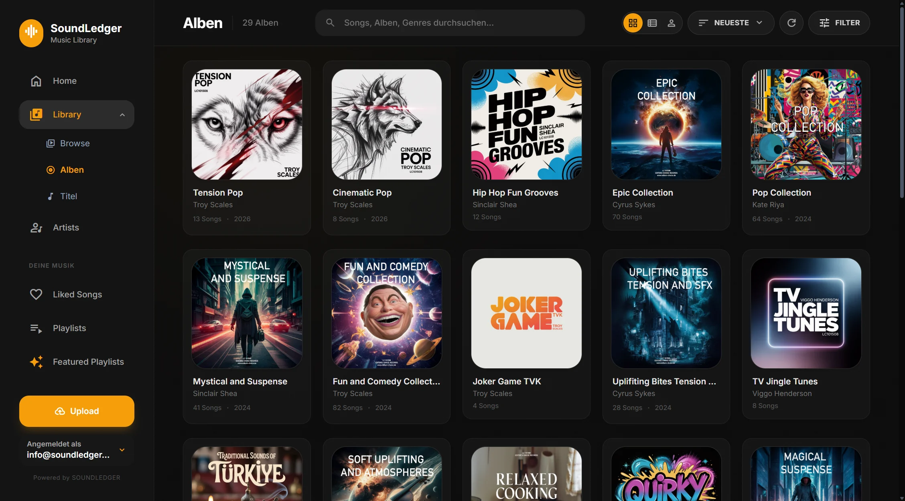The height and width of the screenshot is (501, 905).
Task: Click the cloud upload icon
Action: pyautogui.click(x=60, y=411)
